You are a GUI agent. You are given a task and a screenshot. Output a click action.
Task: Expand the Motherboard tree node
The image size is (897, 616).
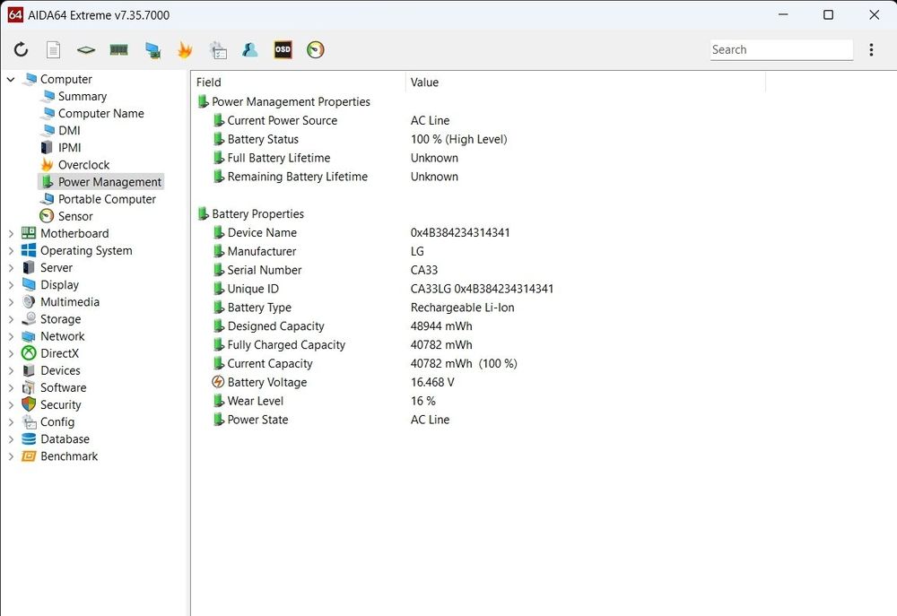tap(11, 233)
